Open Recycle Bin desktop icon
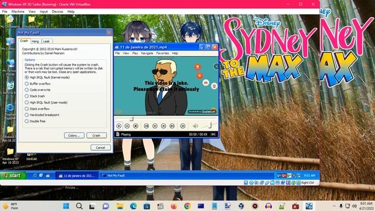The height and width of the screenshot is (211, 375). pos(9,88)
